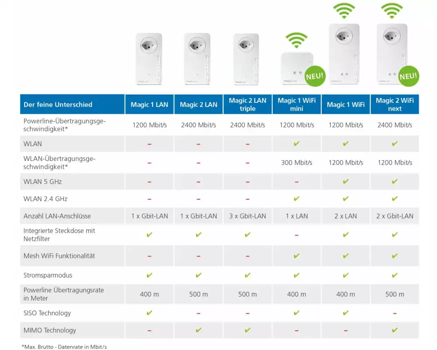Click the MIMO Technology checkmark for Magic 2 LAN
The height and width of the screenshot is (350, 437).
[x=198, y=330]
